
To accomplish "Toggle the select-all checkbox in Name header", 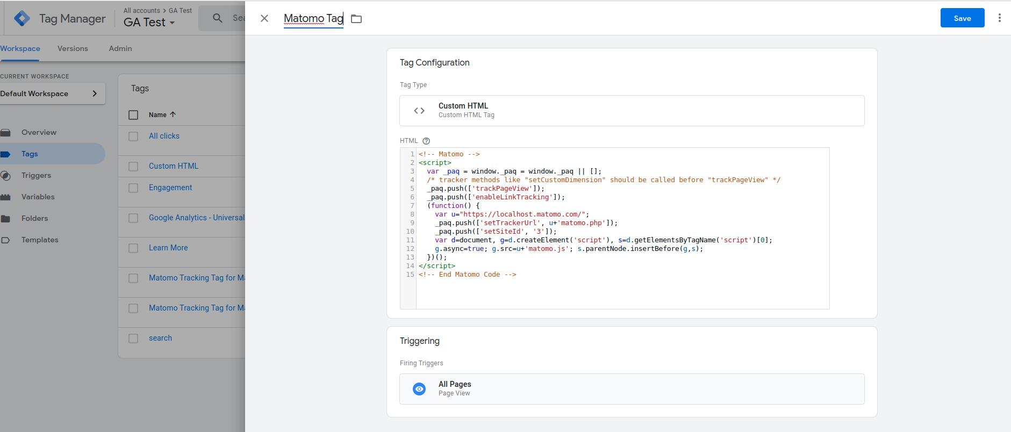I will pos(133,115).
